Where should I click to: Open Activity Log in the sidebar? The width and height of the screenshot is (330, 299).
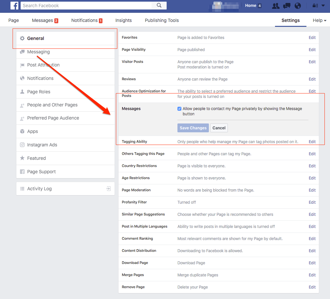65,189
